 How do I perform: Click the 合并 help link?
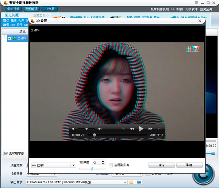pyautogui.click(x=21, y=20)
